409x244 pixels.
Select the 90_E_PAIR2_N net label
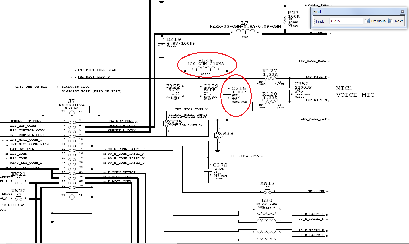tap(312, 230)
